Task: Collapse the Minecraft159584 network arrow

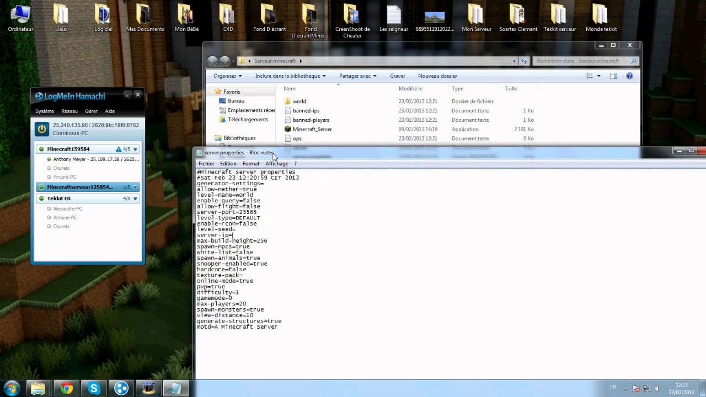Action: 135,149
